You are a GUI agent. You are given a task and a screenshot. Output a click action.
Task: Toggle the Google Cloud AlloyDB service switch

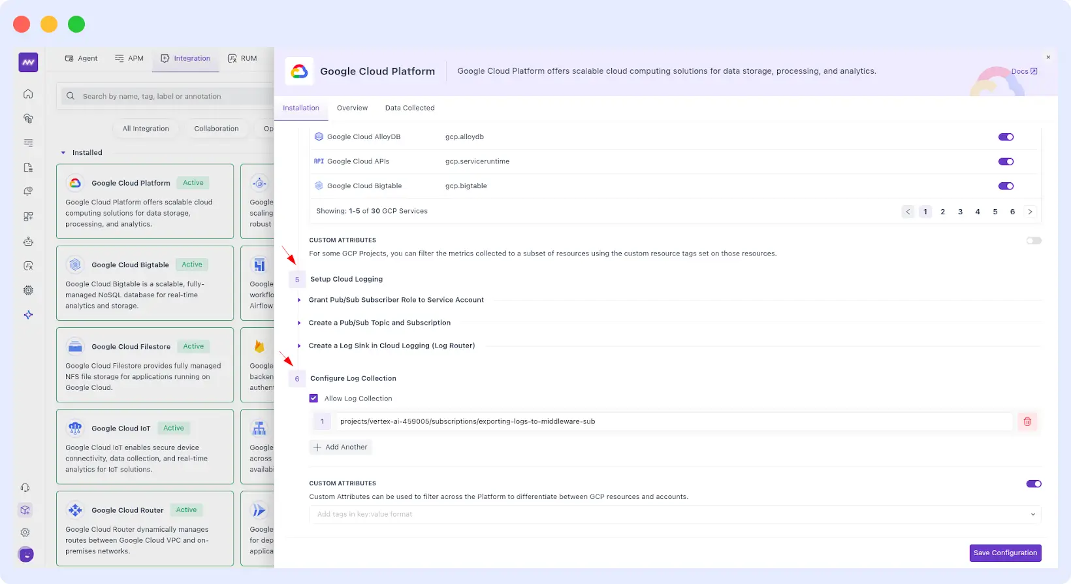[1006, 137]
